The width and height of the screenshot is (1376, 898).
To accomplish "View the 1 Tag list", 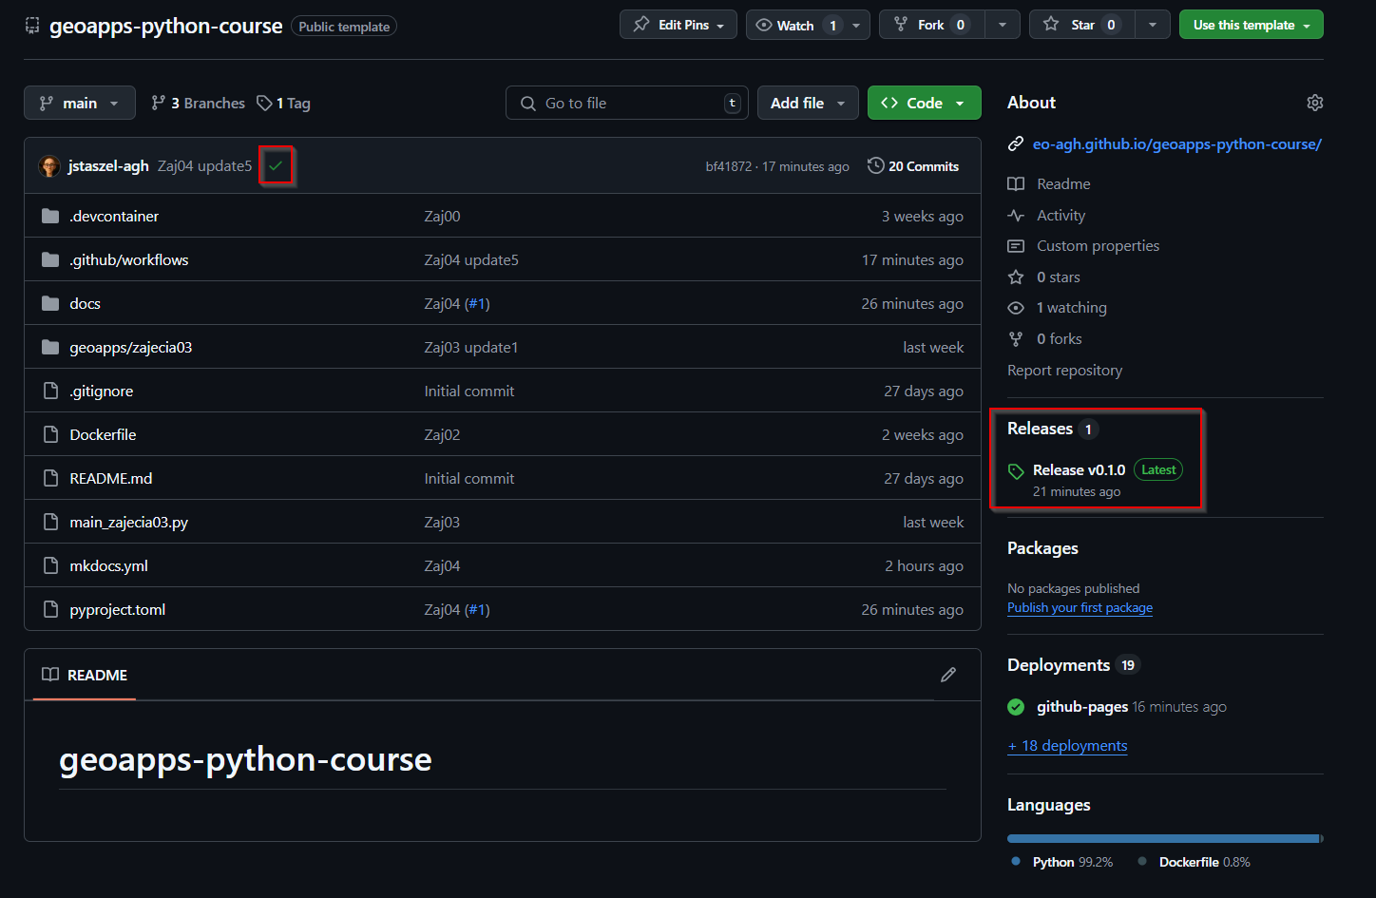I will click(x=284, y=103).
